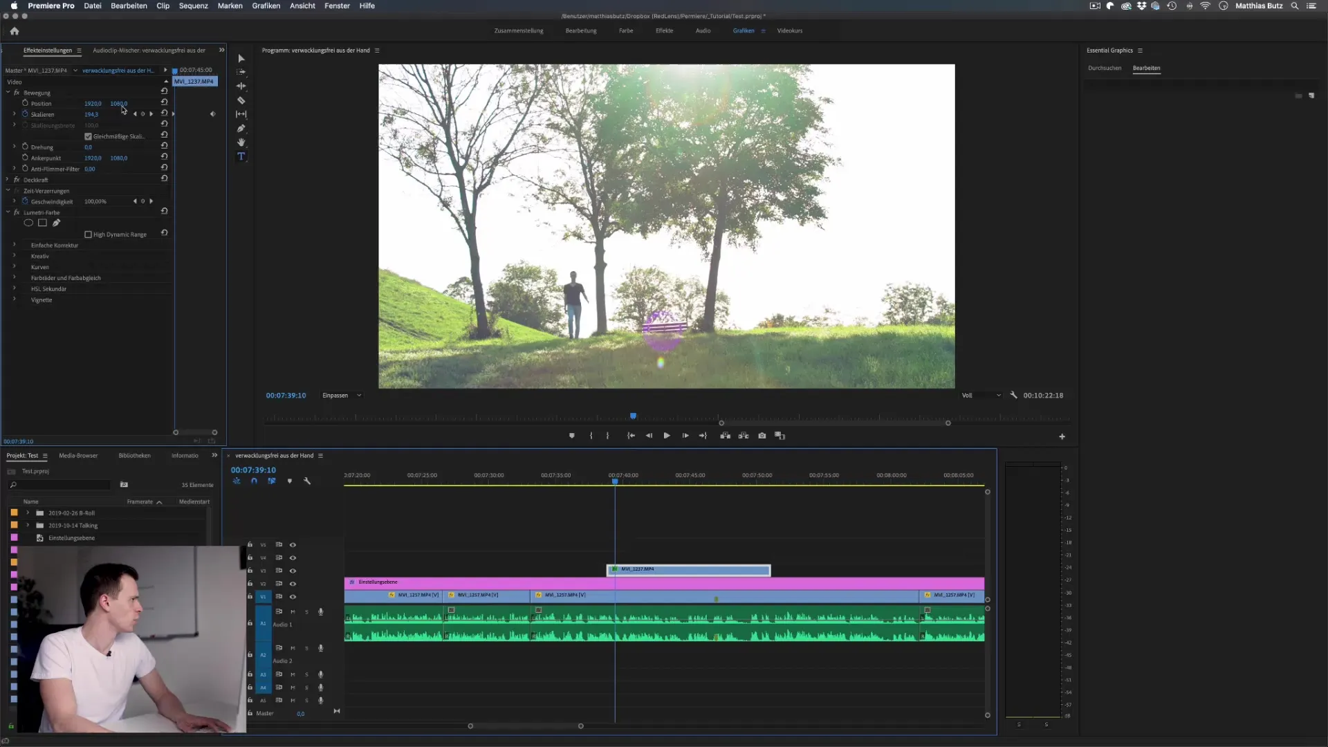The width and height of the screenshot is (1328, 747).
Task: Step back one frame
Action: pos(649,436)
